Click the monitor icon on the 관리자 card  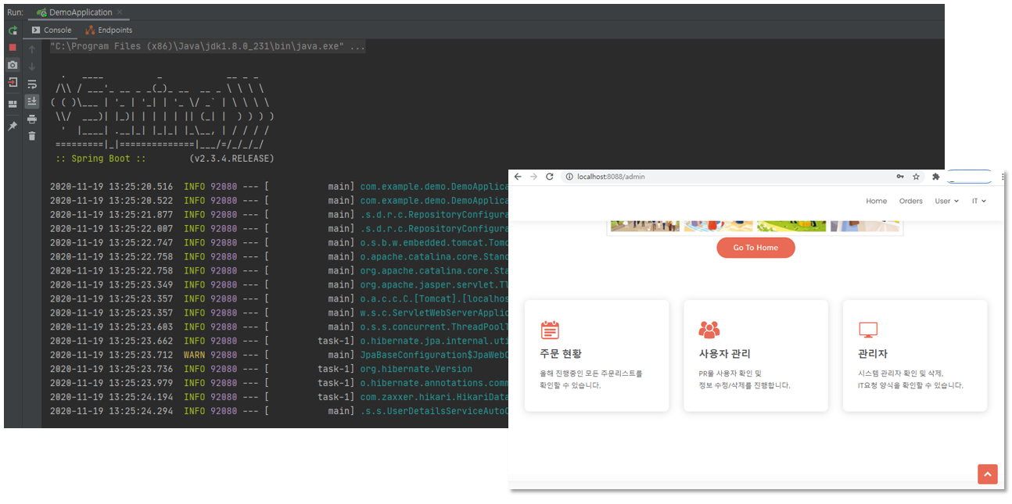coord(868,330)
